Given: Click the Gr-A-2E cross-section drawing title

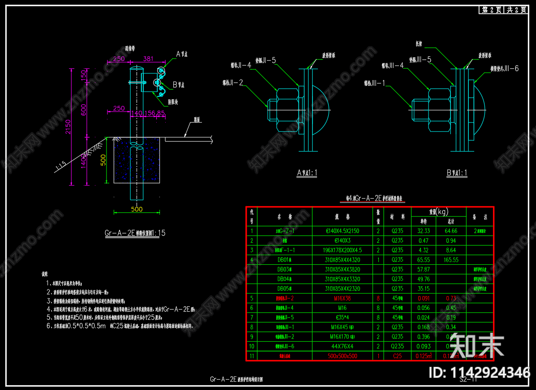Looking at the screenshot, I should click(135, 233).
